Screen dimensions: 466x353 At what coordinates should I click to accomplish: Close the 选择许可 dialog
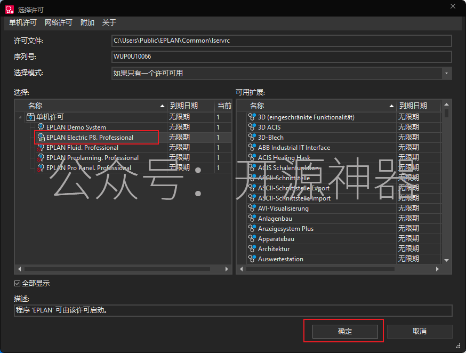453,6
